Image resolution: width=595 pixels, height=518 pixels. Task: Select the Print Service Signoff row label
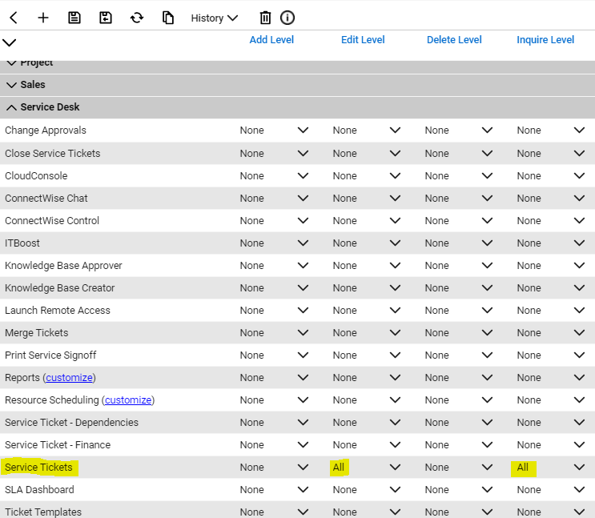tap(50, 355)
